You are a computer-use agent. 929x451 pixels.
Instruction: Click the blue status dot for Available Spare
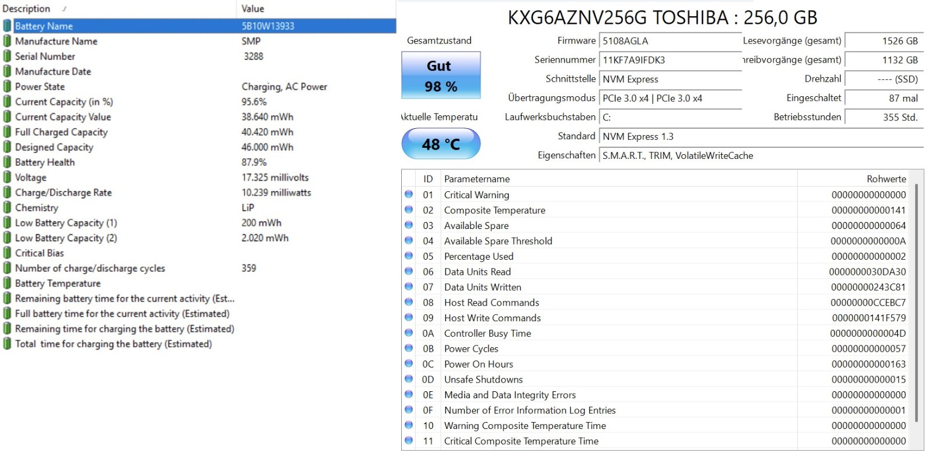pyautogui.click(x=409, y=225)
